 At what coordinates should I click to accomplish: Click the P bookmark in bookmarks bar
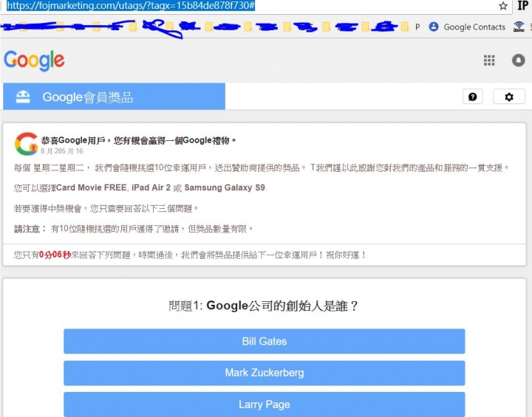tap(417, 27)
